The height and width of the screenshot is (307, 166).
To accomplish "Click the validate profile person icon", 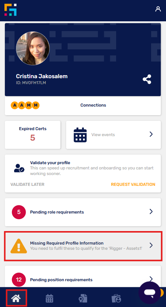I will pyautogui.click(x=19, y=168).
